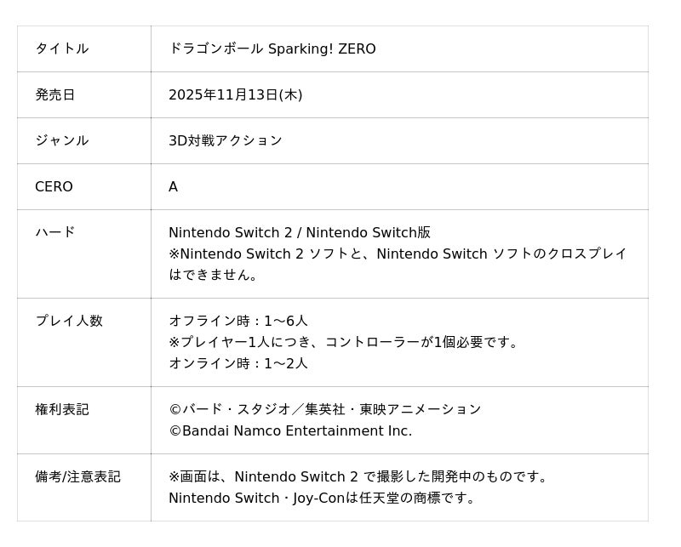Click the プレイ人数 row label

tap(68, 321)
